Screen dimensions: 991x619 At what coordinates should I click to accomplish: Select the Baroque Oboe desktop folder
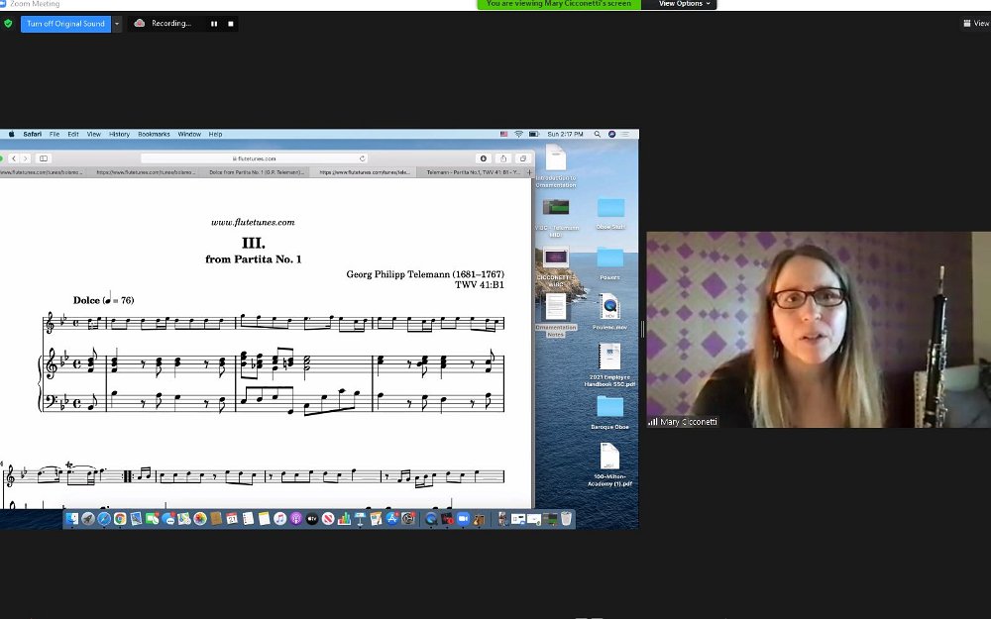point(609,412)
